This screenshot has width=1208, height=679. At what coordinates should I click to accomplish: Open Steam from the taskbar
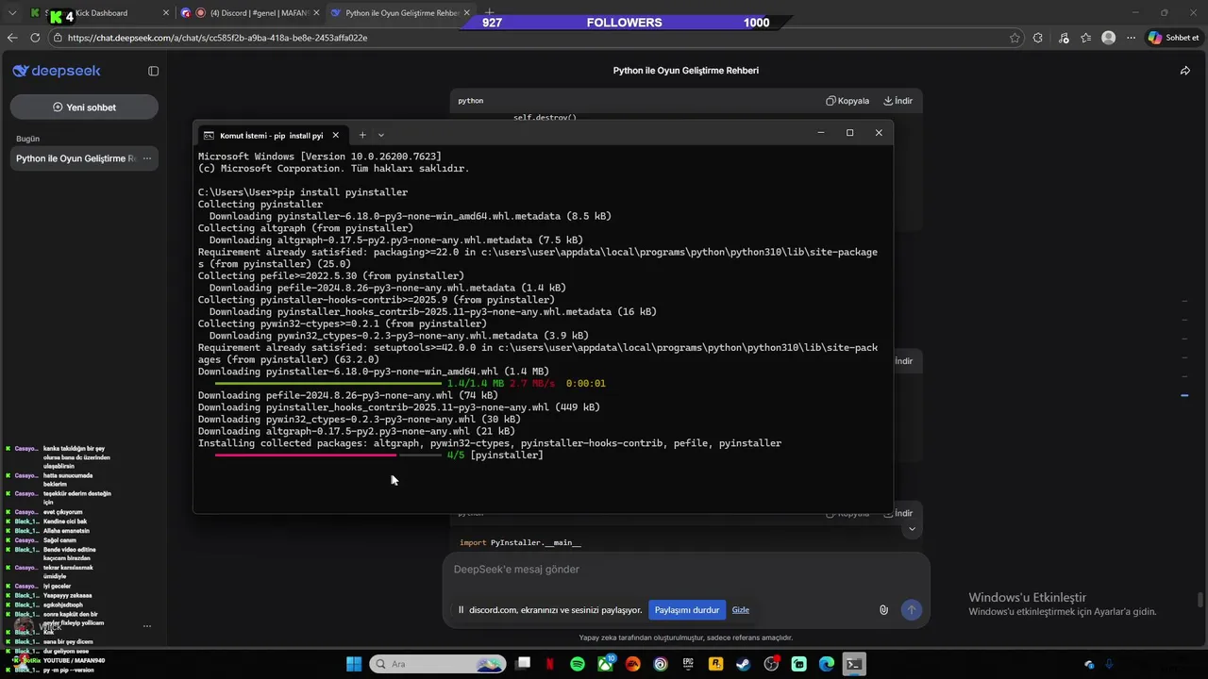coord(744,664)
